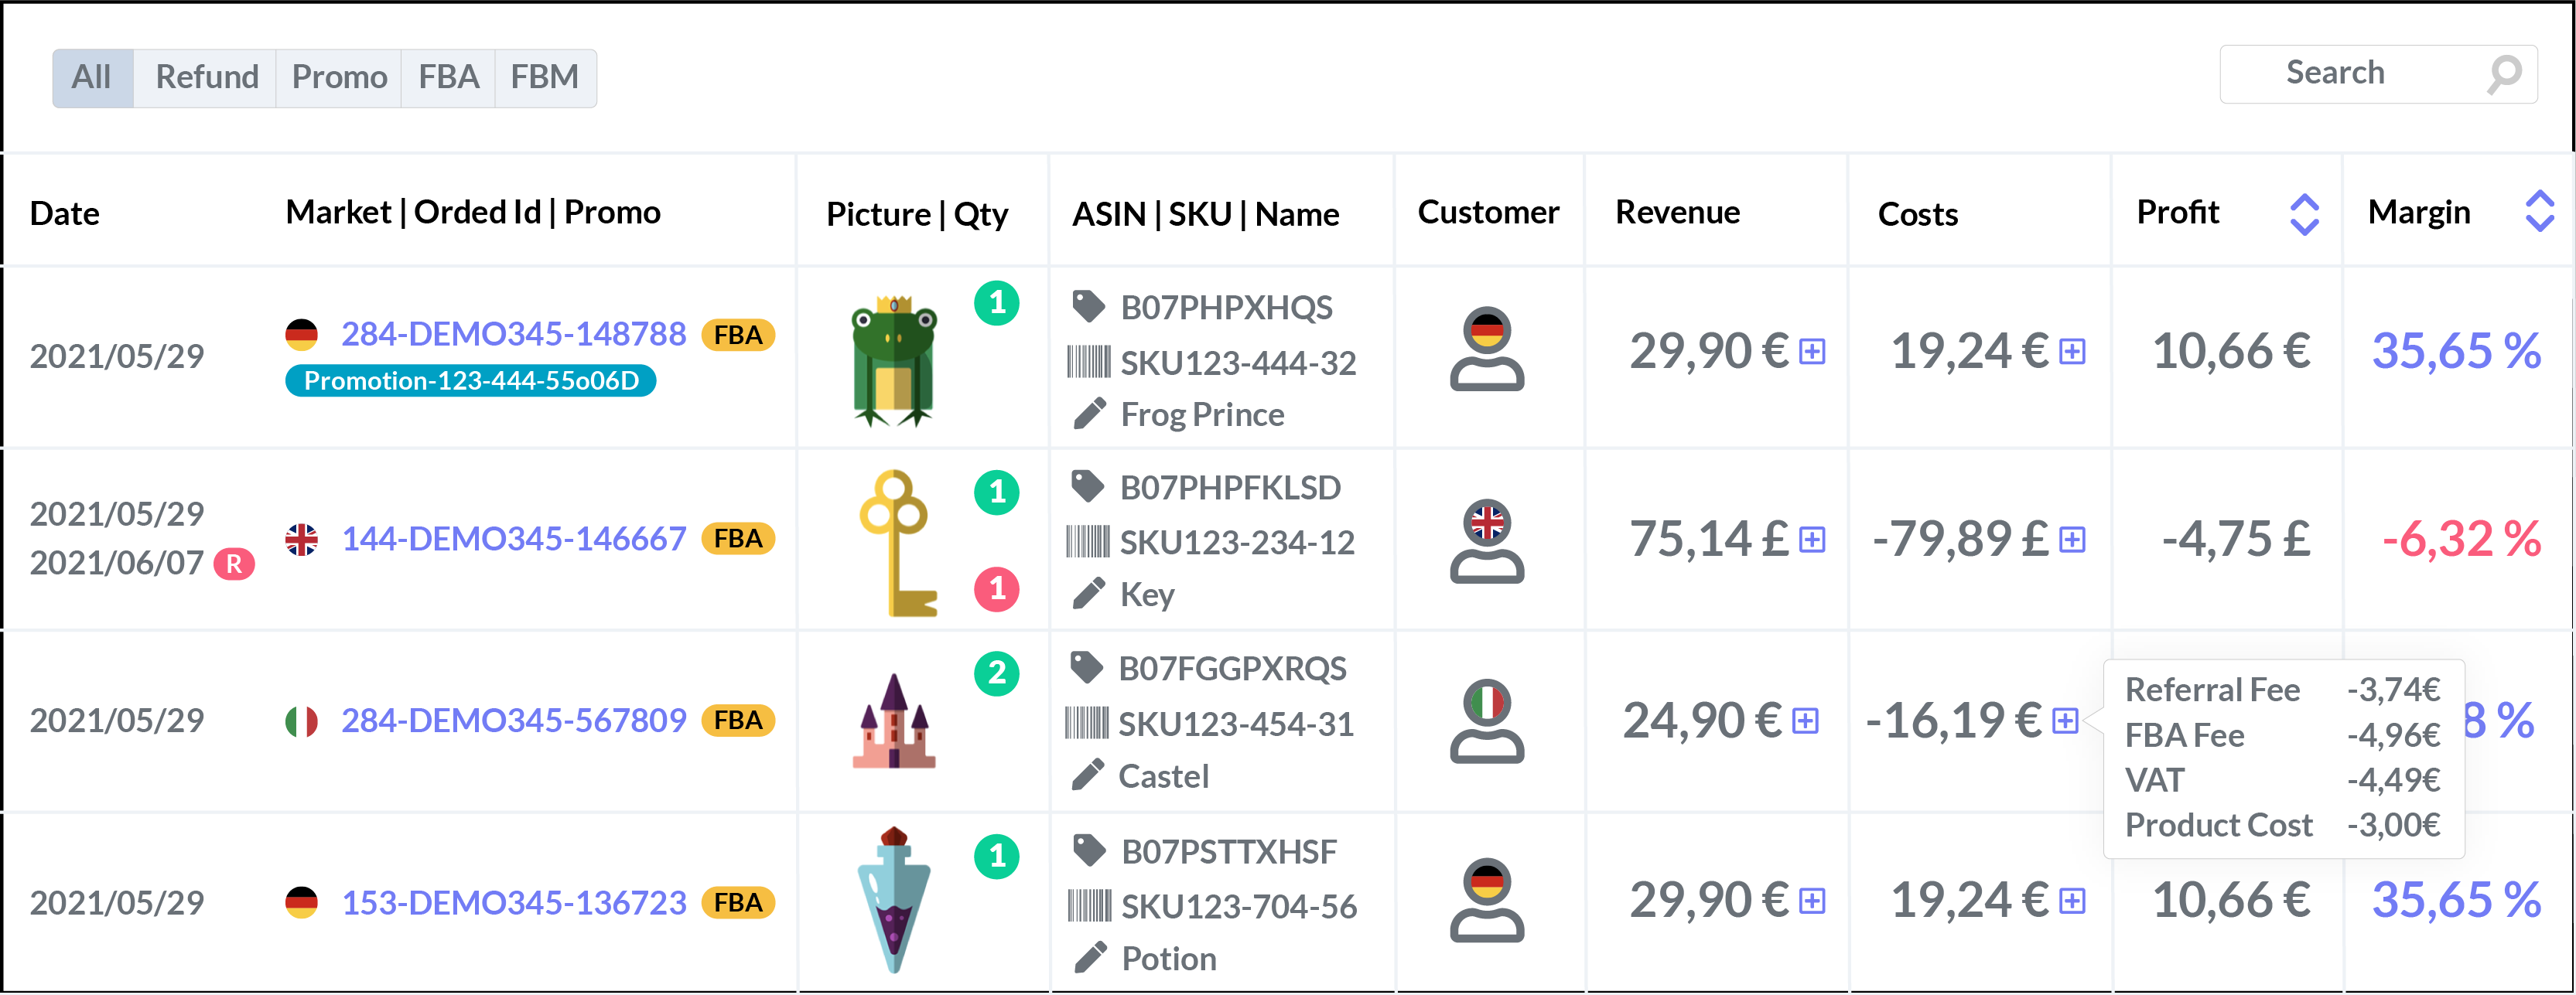Click the search magnifier icon

[2504, 74]
